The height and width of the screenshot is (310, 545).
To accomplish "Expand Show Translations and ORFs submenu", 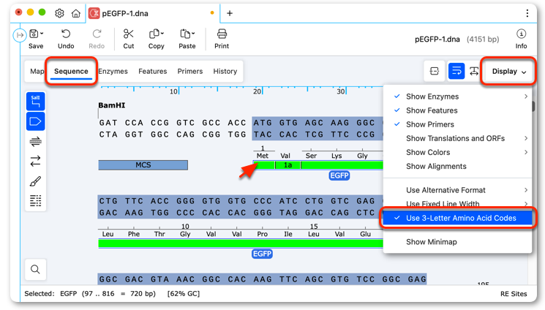I will (457, 138).
